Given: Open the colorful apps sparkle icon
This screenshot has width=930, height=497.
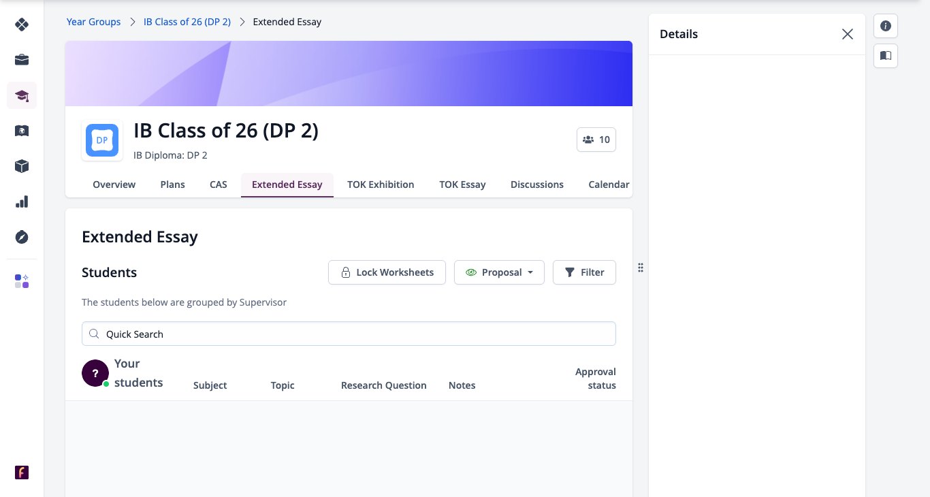Looking at the screenshot, I should tap(22, 281).
